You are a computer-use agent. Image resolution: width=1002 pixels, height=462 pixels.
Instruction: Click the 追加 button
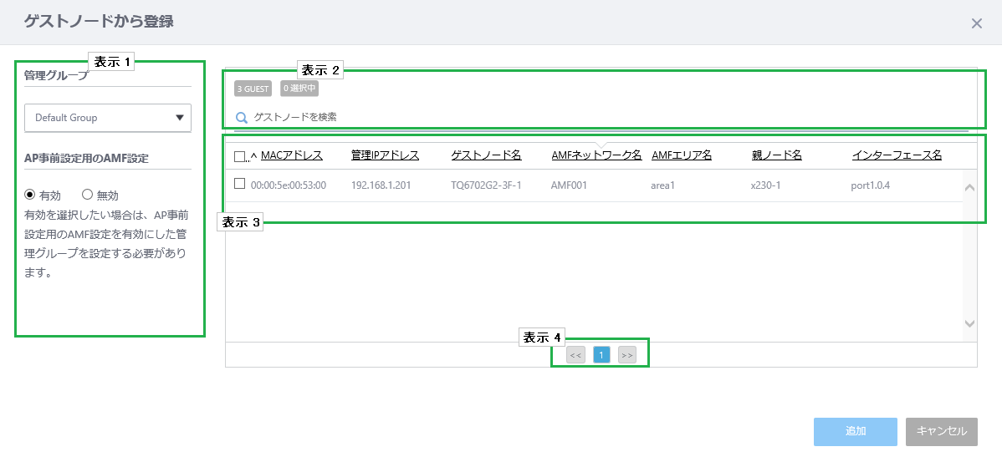pyautogui.click(x=856, y=431)
